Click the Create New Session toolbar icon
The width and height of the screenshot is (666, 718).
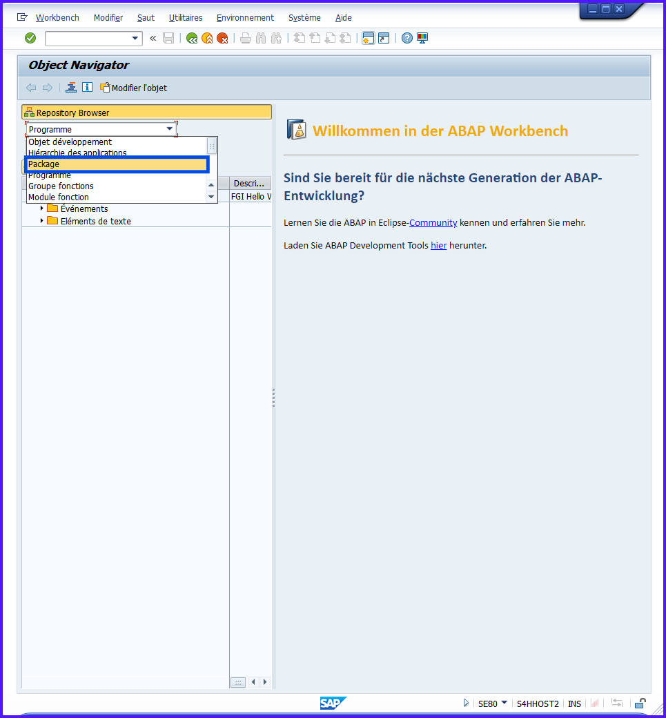368,38
